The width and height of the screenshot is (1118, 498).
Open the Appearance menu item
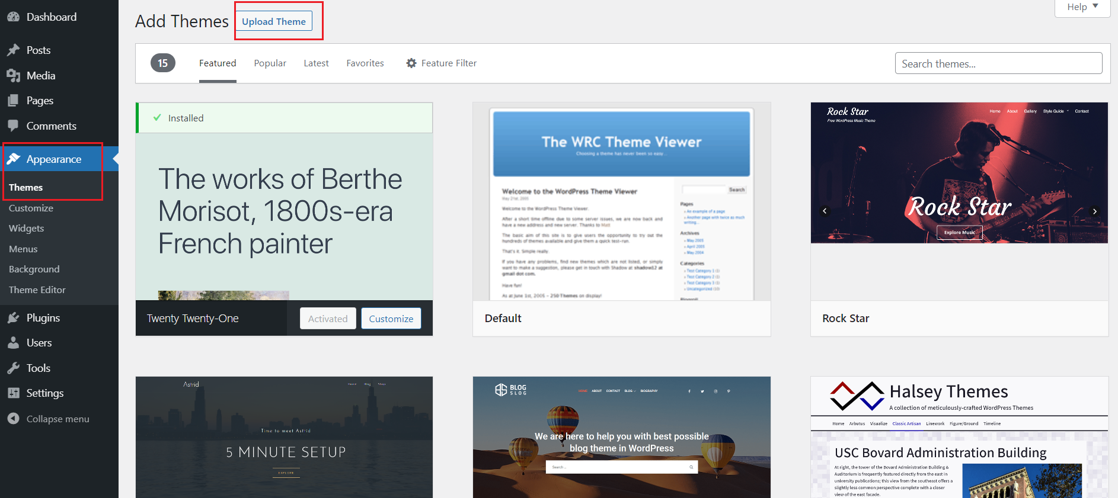click(59, 159)
